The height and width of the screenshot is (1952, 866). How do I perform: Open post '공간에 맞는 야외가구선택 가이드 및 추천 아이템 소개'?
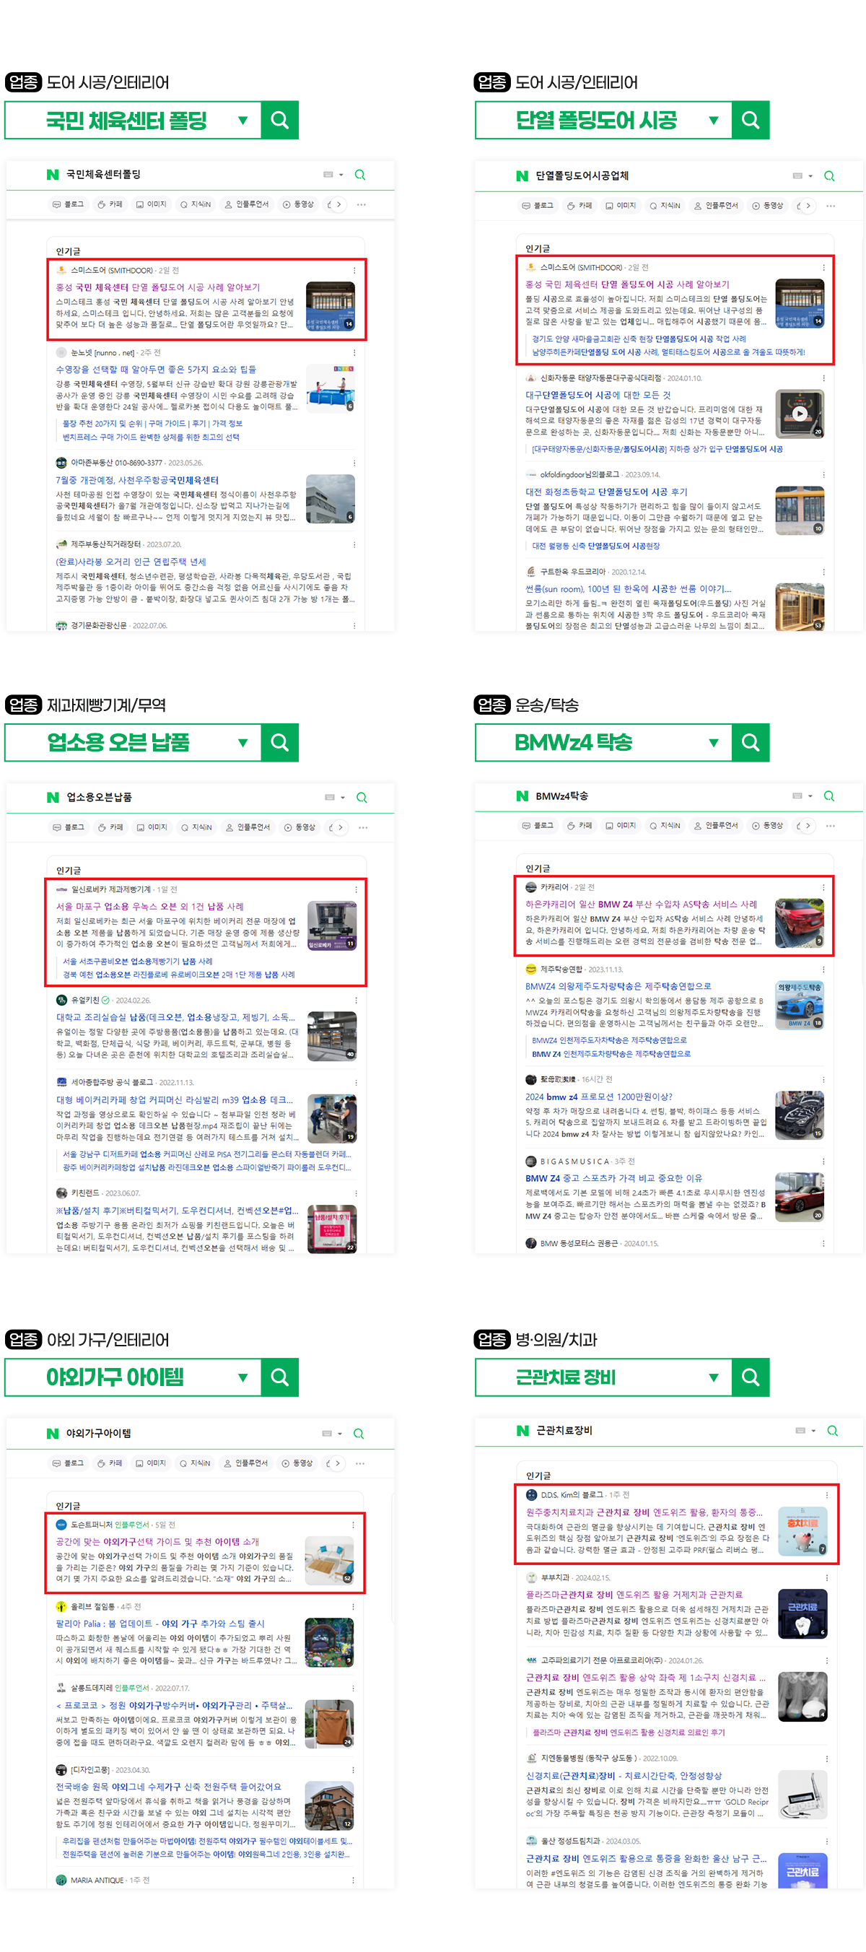point(157,1541)
